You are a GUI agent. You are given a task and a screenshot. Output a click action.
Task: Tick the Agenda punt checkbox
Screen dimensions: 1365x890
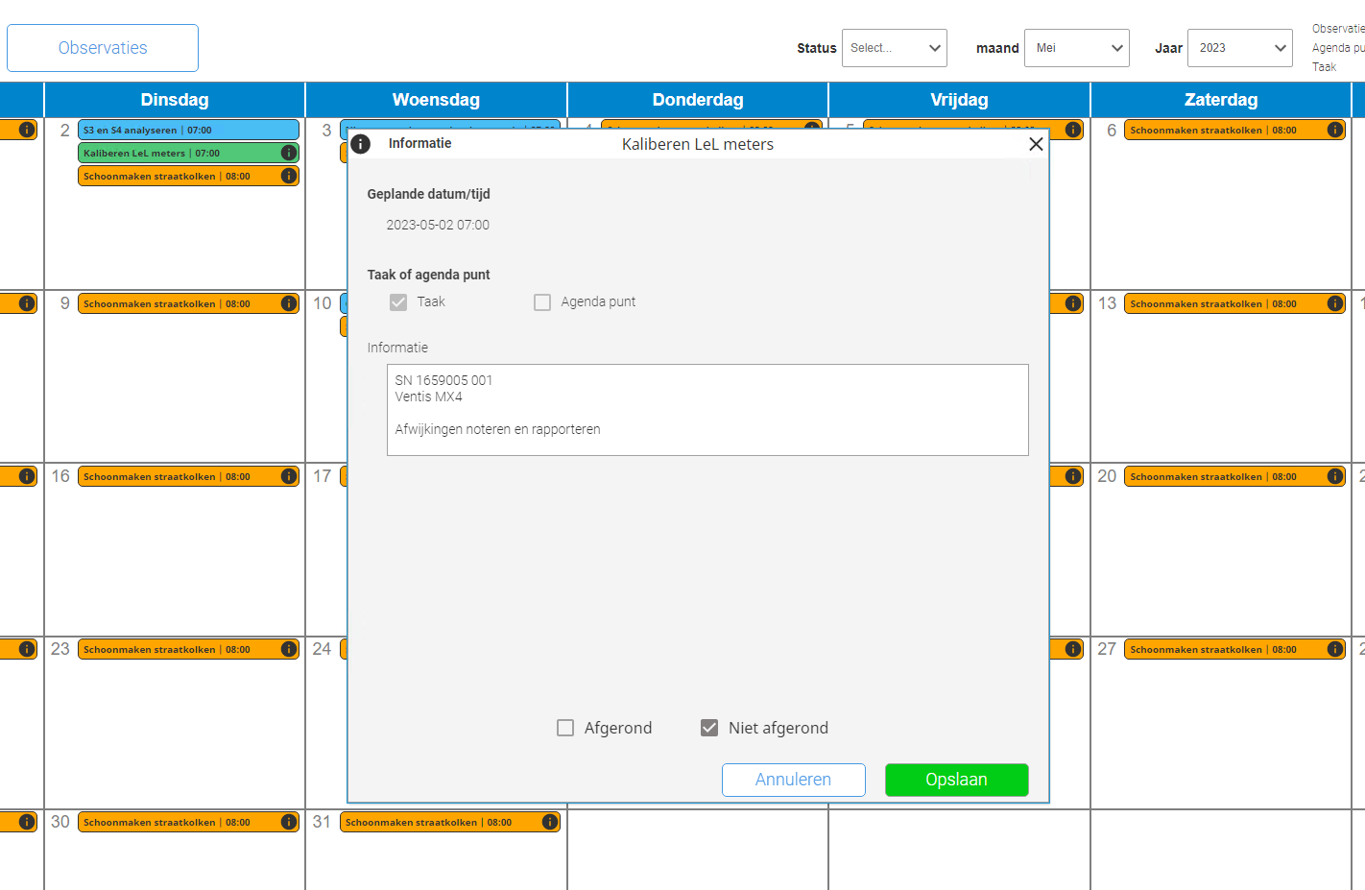coord(542,302)
